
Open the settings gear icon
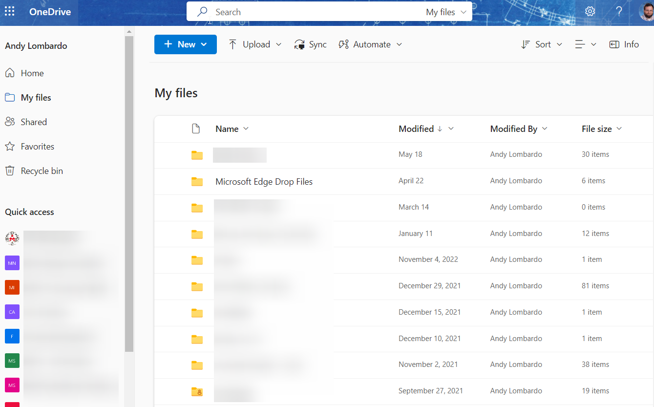coord(590,11)
